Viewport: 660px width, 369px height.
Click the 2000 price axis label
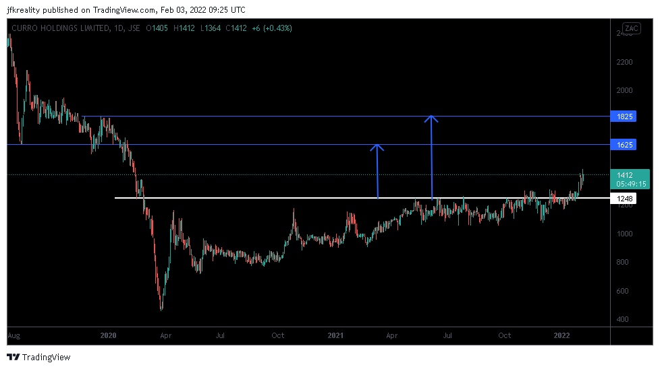(x=624, y=90)
